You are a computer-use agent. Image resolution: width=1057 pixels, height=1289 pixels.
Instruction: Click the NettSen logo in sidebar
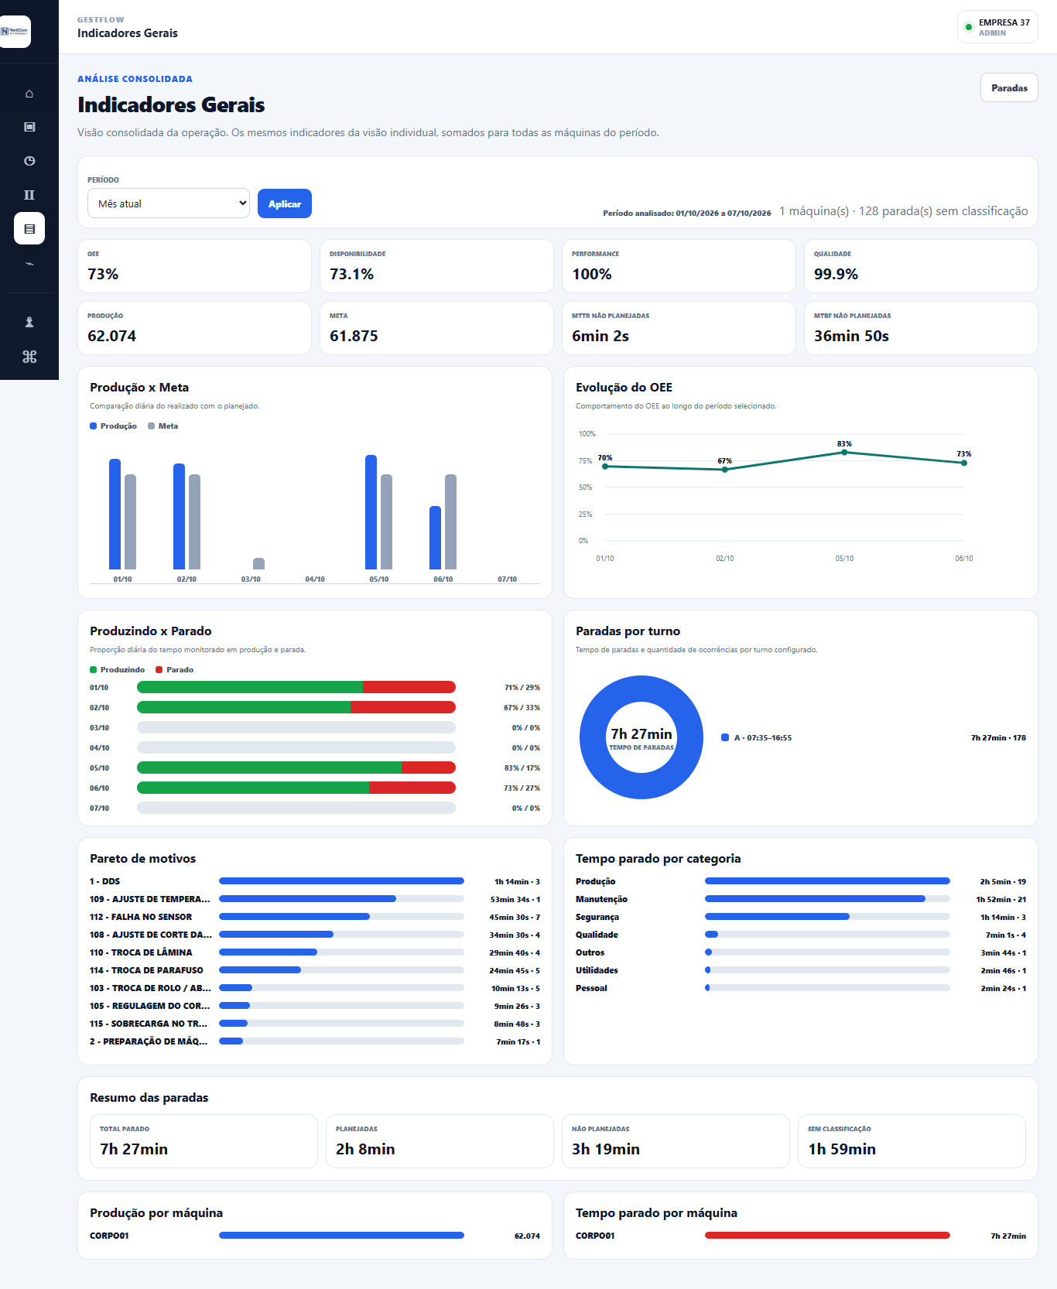click(15, 32)
